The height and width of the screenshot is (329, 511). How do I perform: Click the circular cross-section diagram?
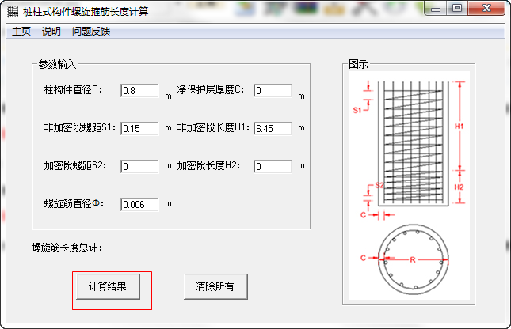pyautogui.click(x=414, y=259)
